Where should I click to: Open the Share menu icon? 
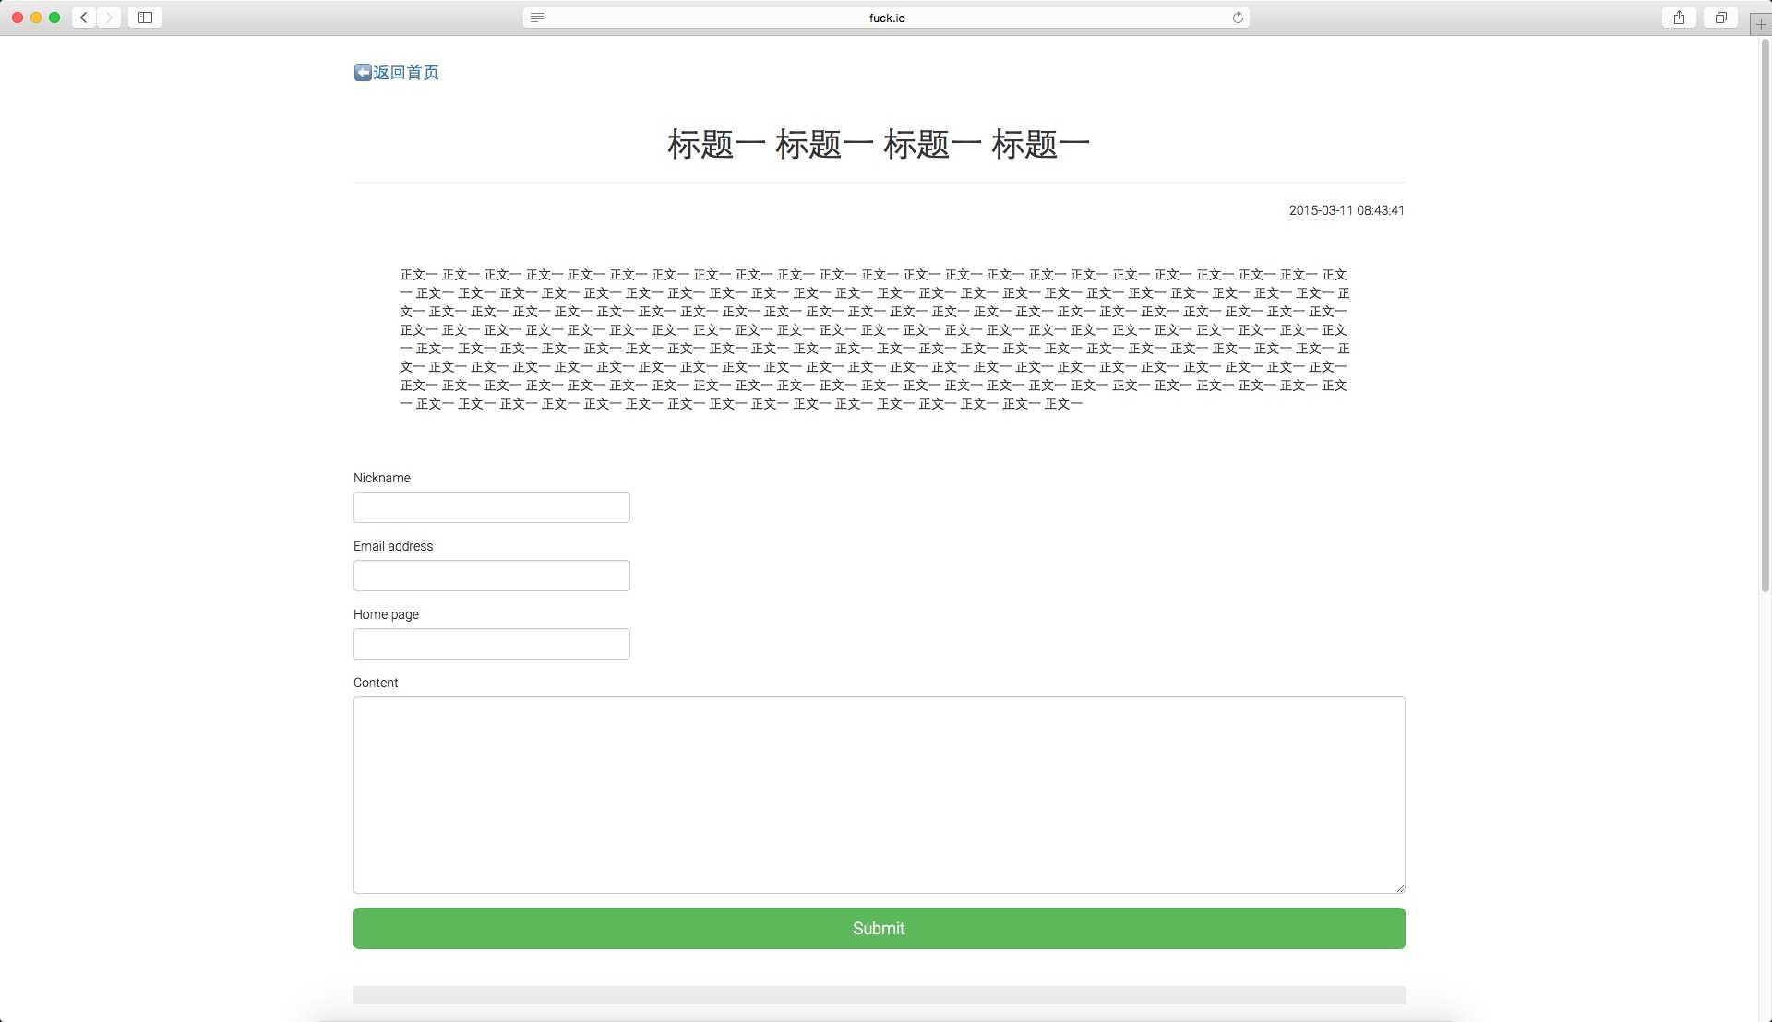coord(1679,18)
